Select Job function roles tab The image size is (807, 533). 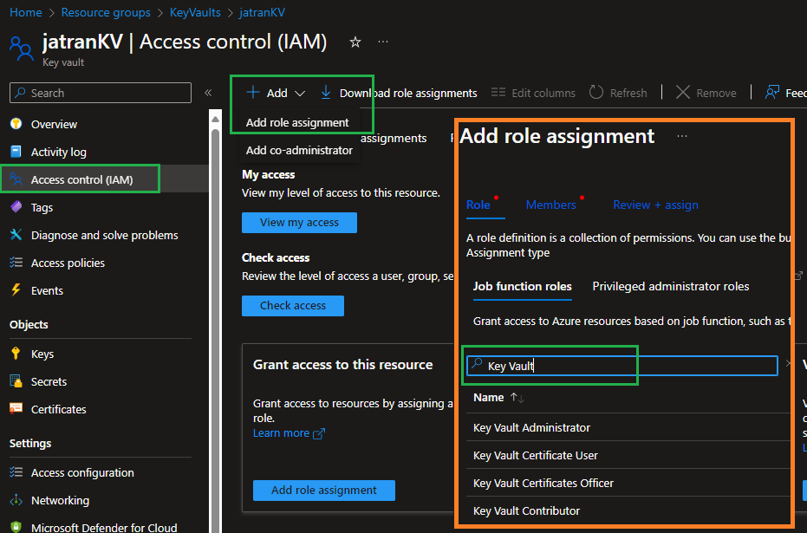pyautogui.click(x=523, y=287)
